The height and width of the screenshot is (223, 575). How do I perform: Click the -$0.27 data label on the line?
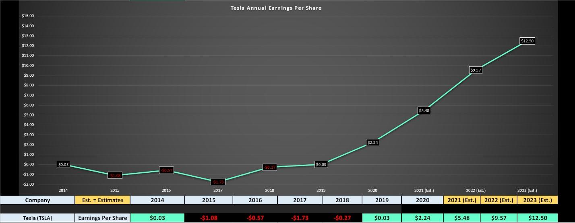[269, 167]
